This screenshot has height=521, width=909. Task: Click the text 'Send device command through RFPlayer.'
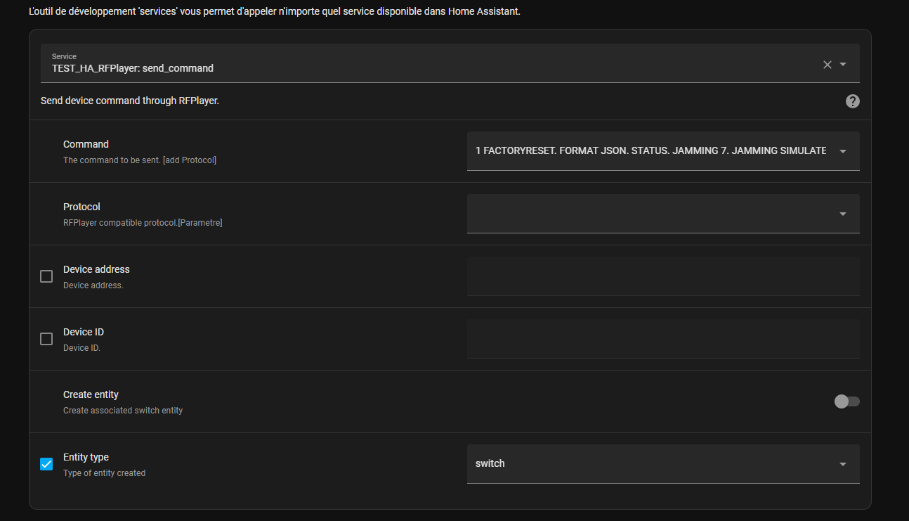point(130,101)
